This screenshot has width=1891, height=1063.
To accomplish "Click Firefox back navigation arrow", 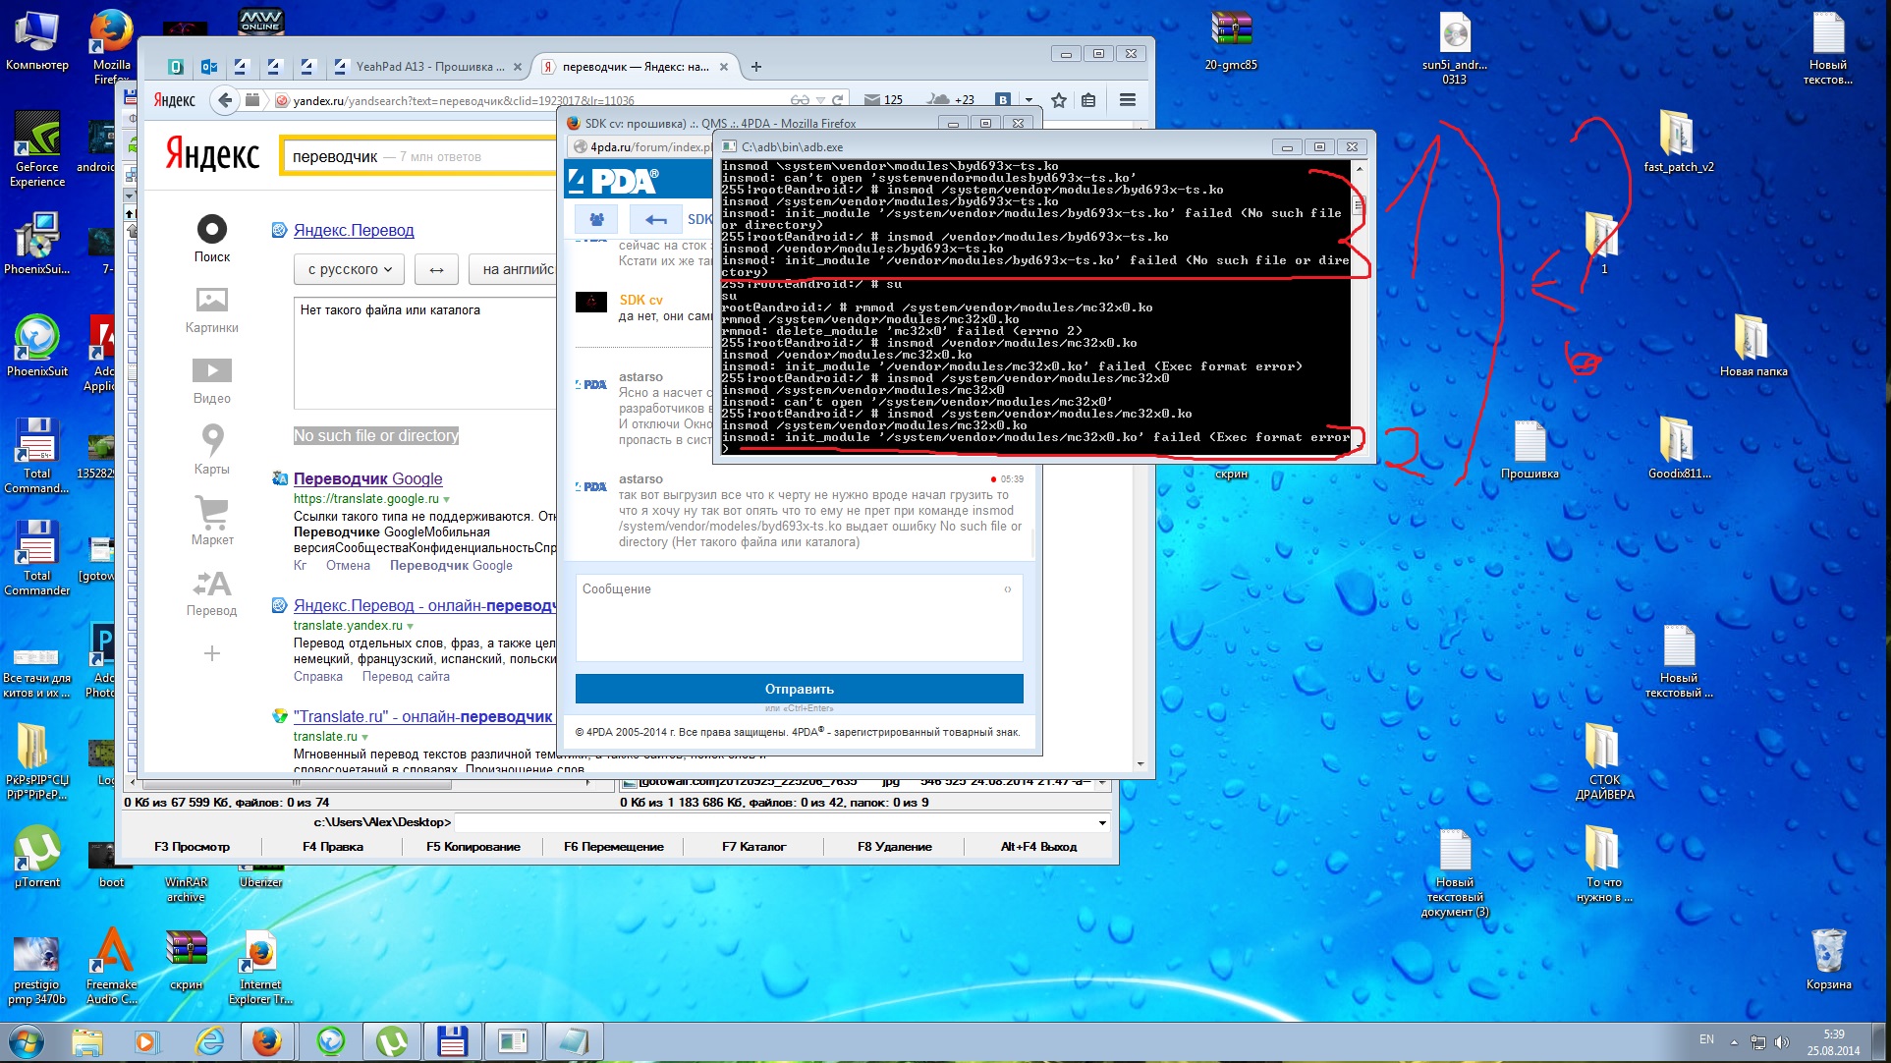I will [226, 99].
